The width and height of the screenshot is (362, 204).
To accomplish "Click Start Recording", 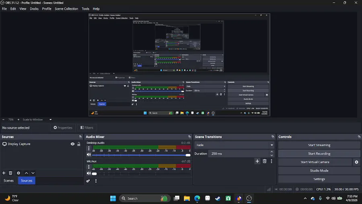I will click(319, 154).
